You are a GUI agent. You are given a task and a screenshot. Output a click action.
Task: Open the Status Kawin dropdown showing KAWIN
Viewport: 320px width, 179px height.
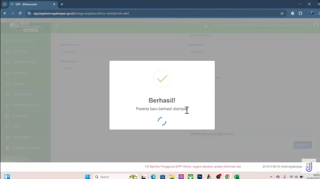tap(122, 68)
